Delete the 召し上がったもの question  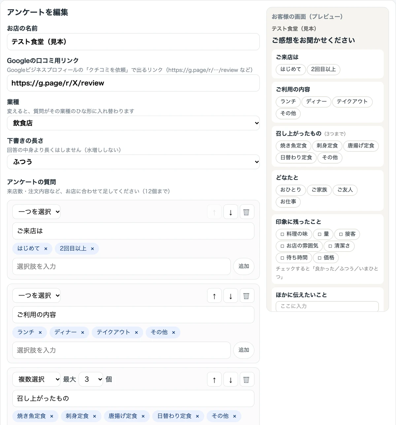pyautogui.click(x=246, y=379)
